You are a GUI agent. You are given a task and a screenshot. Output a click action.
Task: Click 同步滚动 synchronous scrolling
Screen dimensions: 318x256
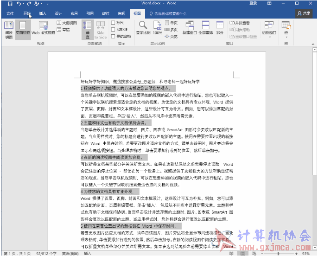[x=240, y=30]
